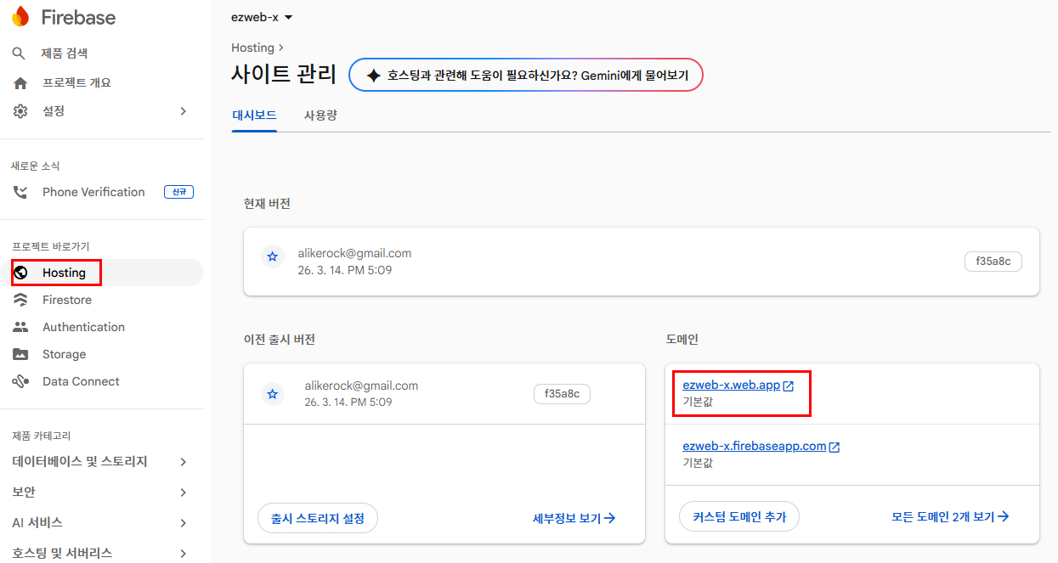Viewport: 1058px width, 563px height.
Task: Open the ezweb-x project dropdown
Action: (263, 17)
